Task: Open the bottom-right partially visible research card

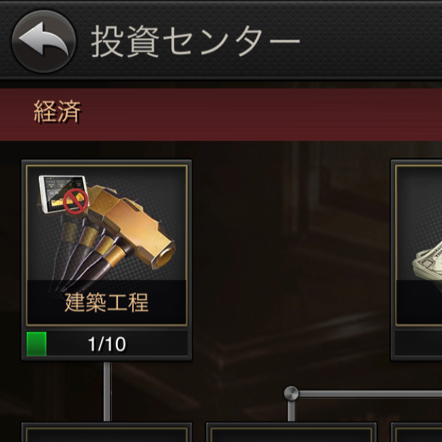Action: point(416,432)
